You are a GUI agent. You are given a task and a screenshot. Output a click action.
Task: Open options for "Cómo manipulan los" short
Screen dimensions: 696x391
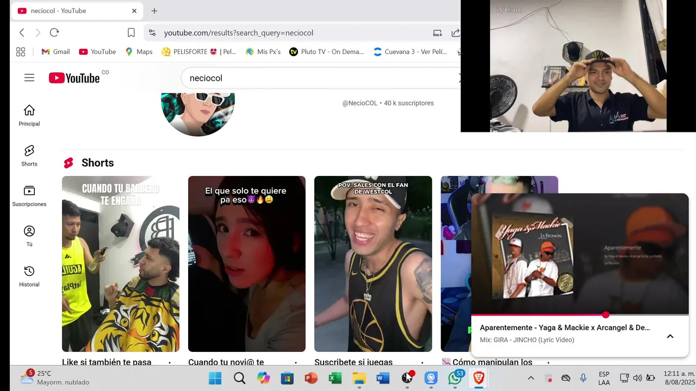pos(548,362)
